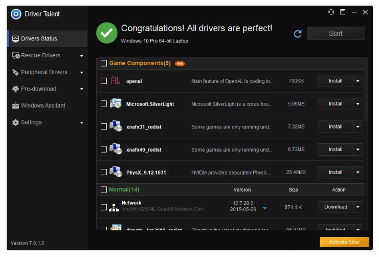Open the Pre-download menu
The image size is (379, 257).
coord(48,89)
